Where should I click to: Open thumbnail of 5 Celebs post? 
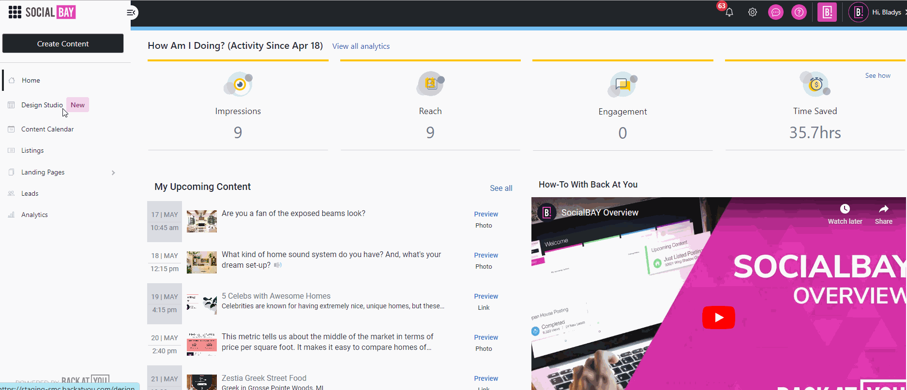202,303
